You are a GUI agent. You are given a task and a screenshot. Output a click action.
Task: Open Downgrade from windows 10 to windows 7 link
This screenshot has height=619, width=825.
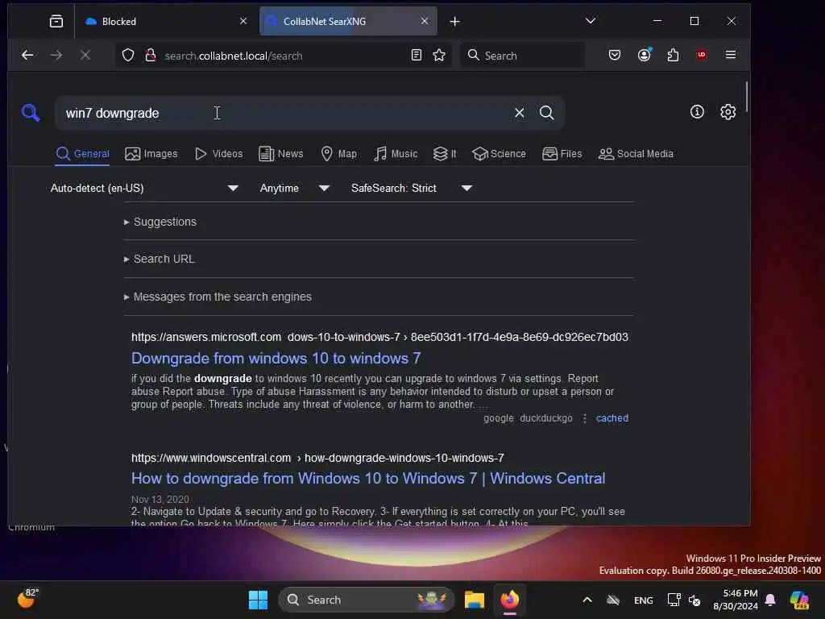[276, 358]
